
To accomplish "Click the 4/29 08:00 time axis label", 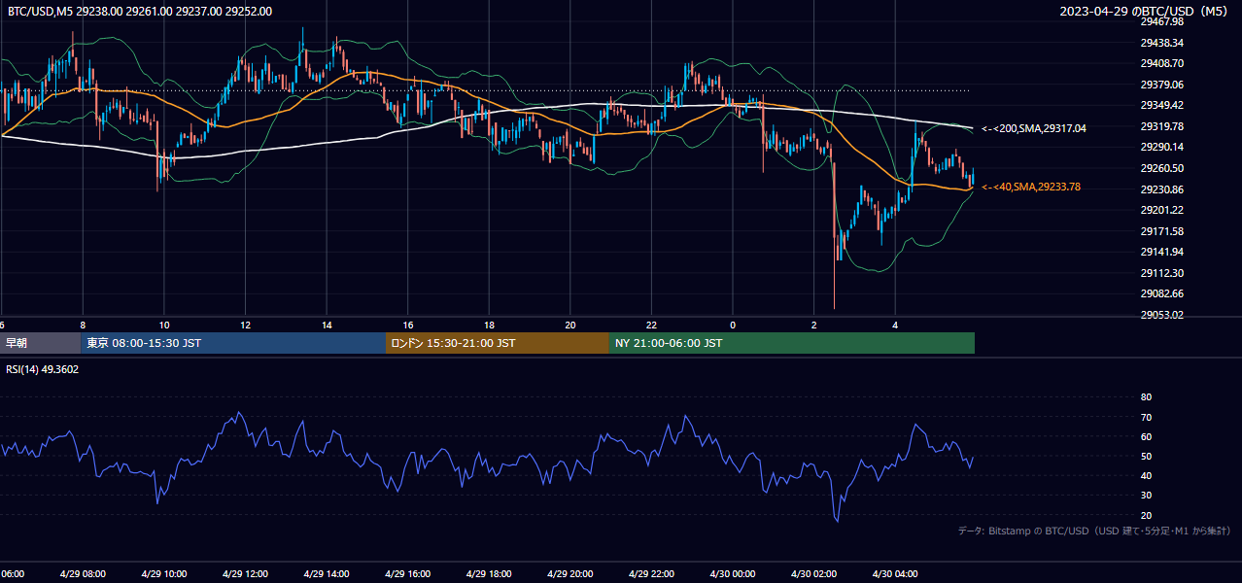I will point(83,573).
